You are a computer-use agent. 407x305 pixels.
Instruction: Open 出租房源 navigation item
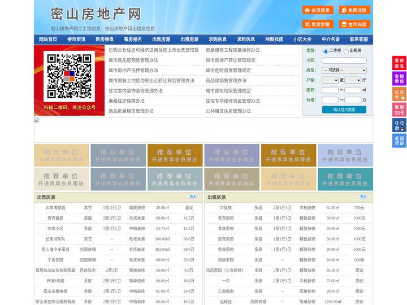tap(189, 40)
